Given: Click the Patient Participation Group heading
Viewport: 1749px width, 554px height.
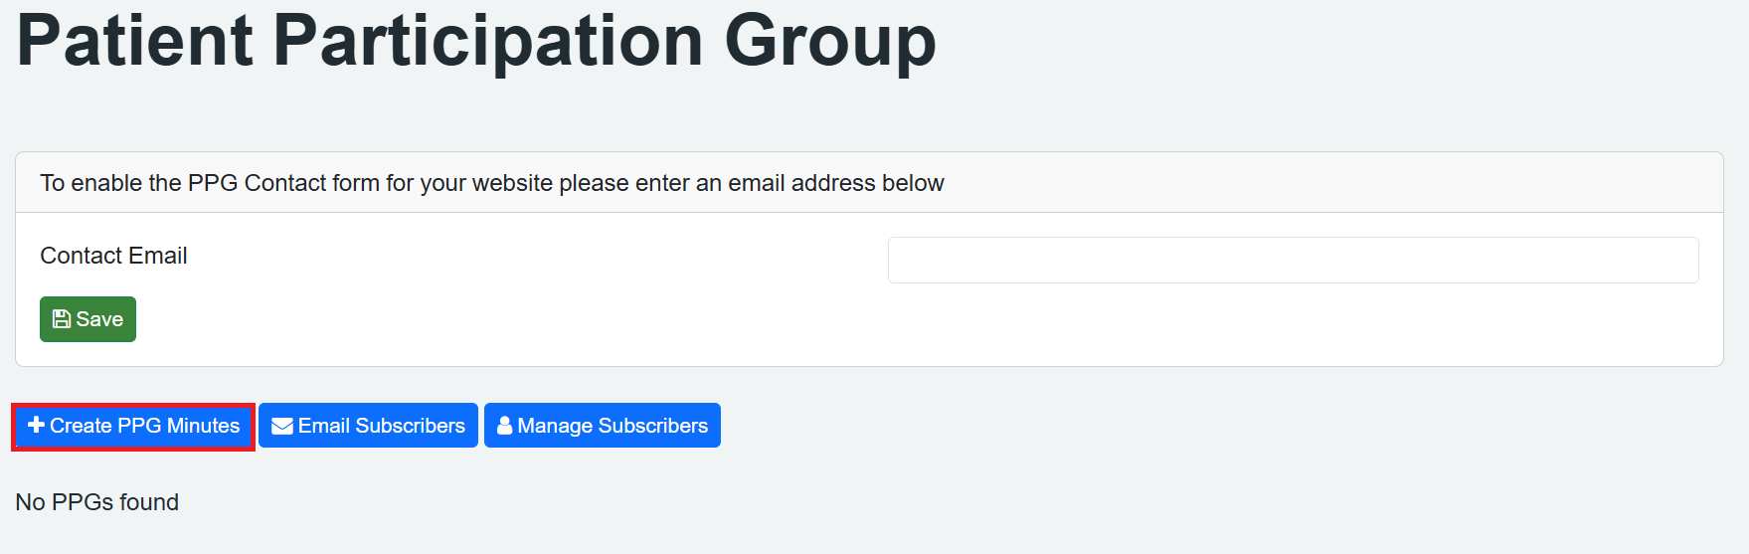Looking at the screenshot, I should click(x=476, y=41).
